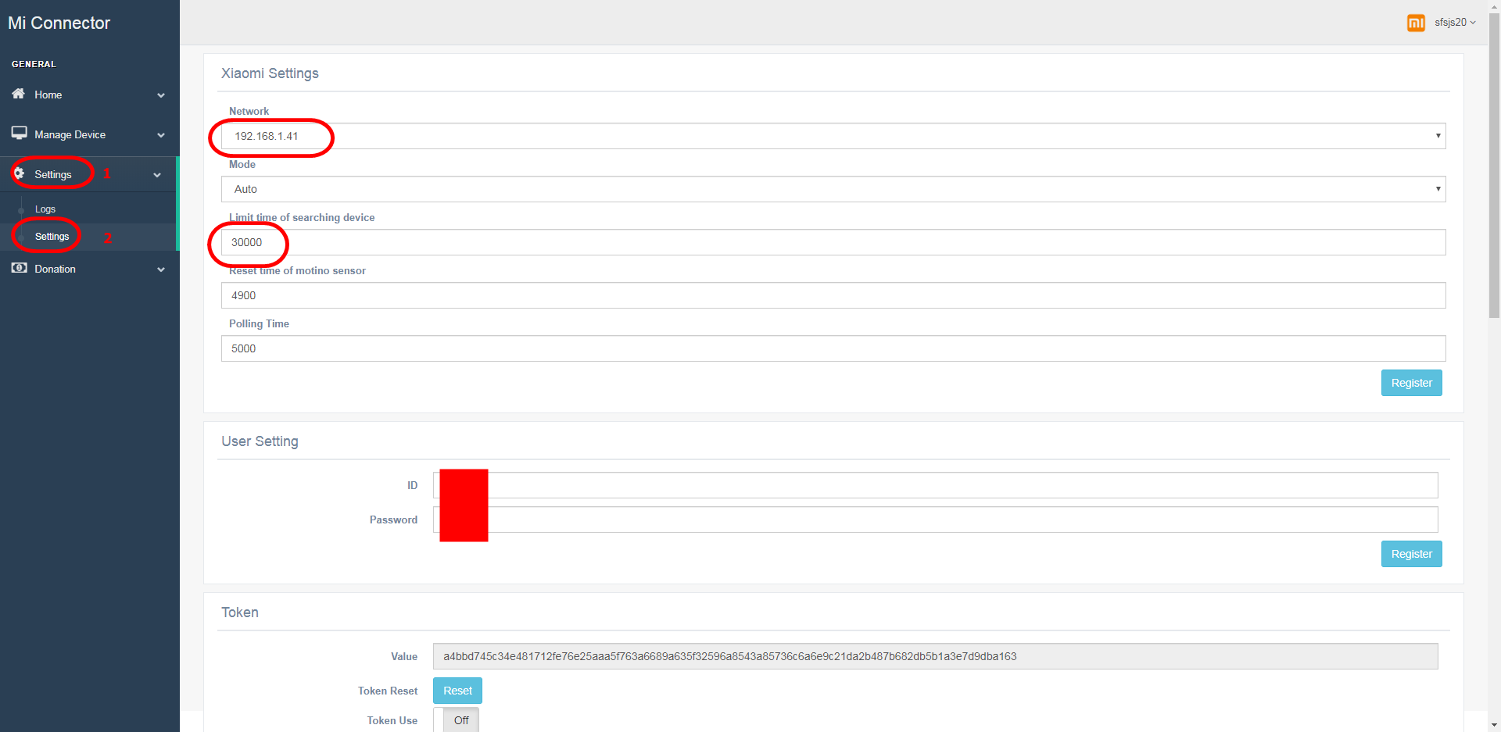Viewport: 1501px width, 732px height.
Task: Click the Token Use label
Action: (x=392, y=720)
